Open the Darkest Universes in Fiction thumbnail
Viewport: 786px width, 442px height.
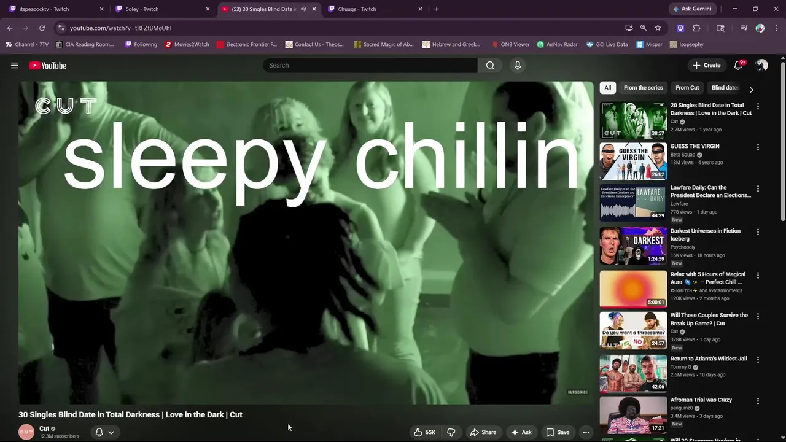click(633, 246)
